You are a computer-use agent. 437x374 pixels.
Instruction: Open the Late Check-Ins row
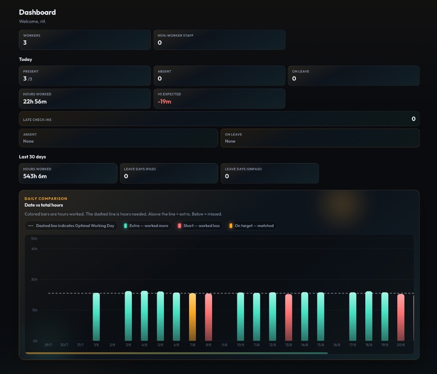click(219, 119)
